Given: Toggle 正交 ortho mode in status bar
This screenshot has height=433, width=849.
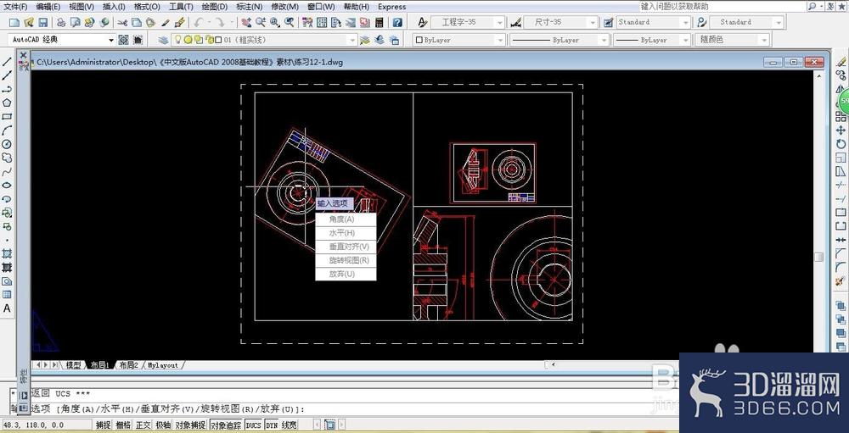Looking at the screenshot, I should point(143,425).
